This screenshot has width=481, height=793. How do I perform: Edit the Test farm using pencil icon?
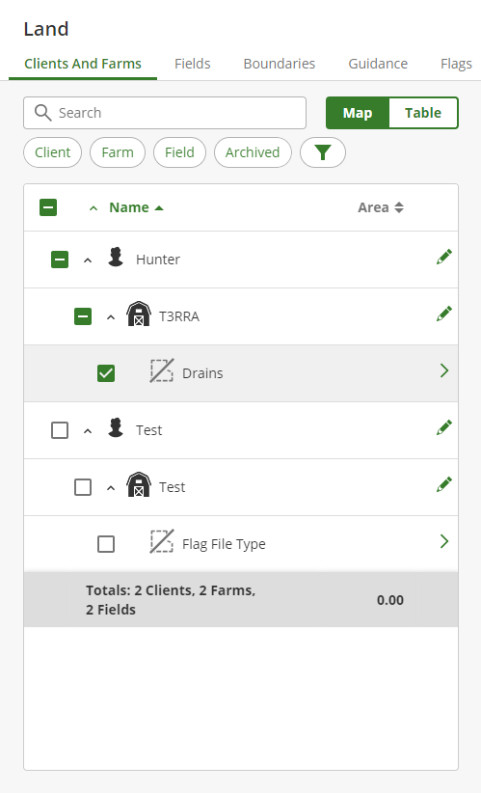pyautogui.click(x=444, y=485)
